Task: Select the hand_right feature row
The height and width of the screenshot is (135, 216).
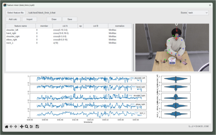Action: [x=68, y=33]
